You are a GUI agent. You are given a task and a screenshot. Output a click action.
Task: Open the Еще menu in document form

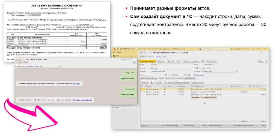(x=261, y=61)
